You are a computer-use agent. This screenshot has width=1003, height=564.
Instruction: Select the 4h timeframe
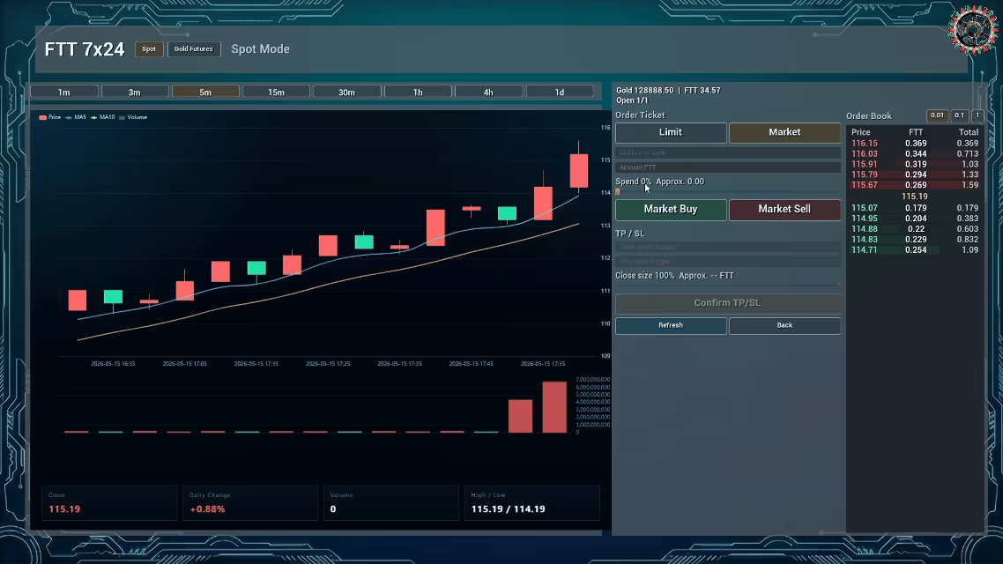pos(488,92)
